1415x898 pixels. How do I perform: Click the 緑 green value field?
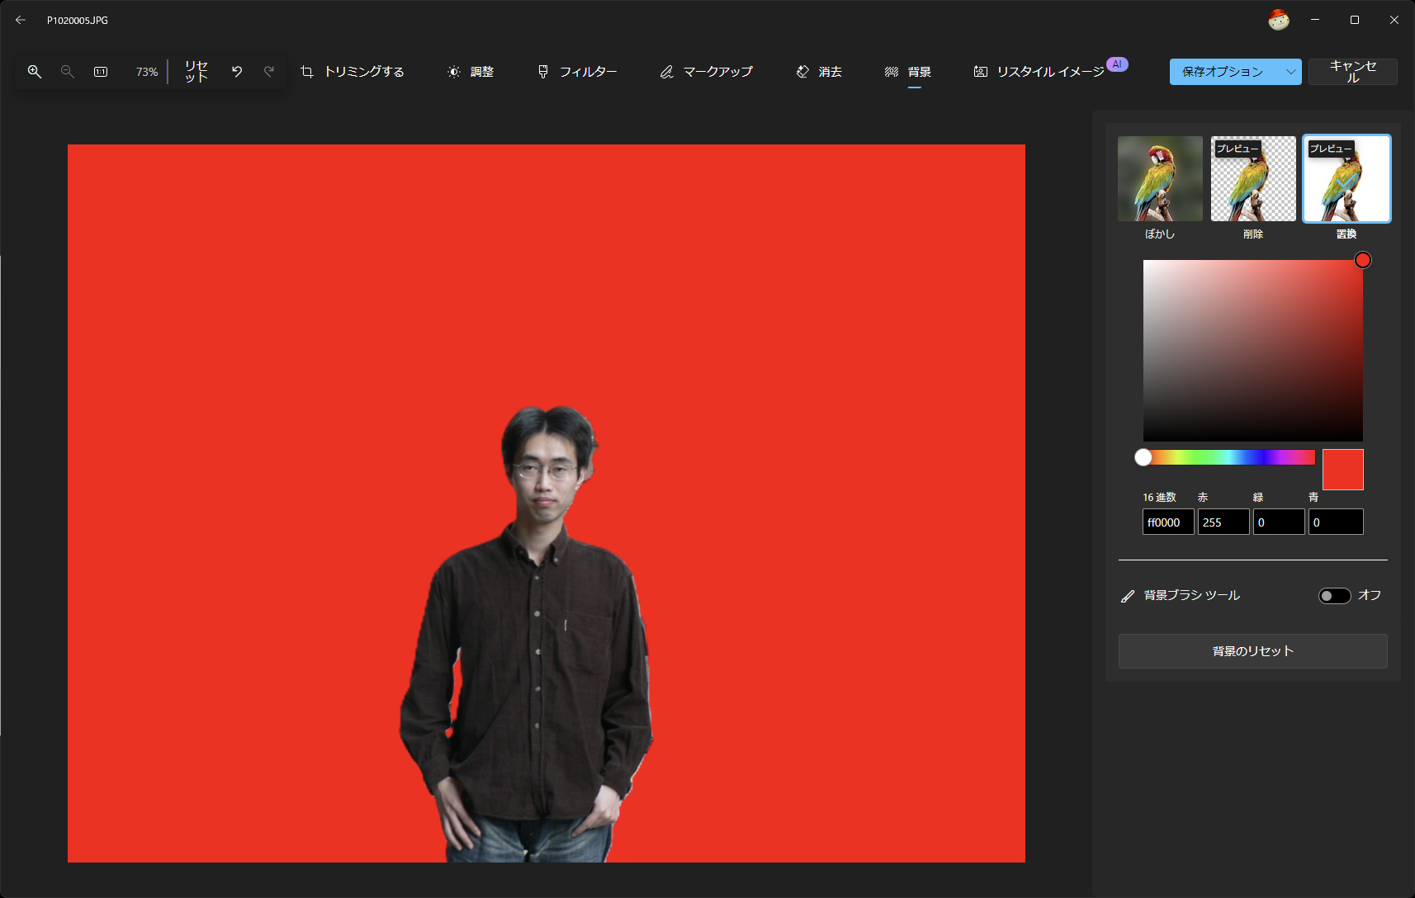[x=1279, y=522]
